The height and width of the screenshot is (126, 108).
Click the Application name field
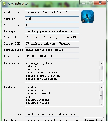click(52, 13)
